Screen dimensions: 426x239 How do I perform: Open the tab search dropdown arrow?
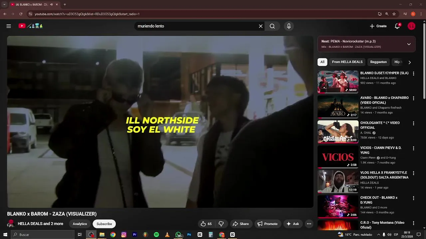4,5
